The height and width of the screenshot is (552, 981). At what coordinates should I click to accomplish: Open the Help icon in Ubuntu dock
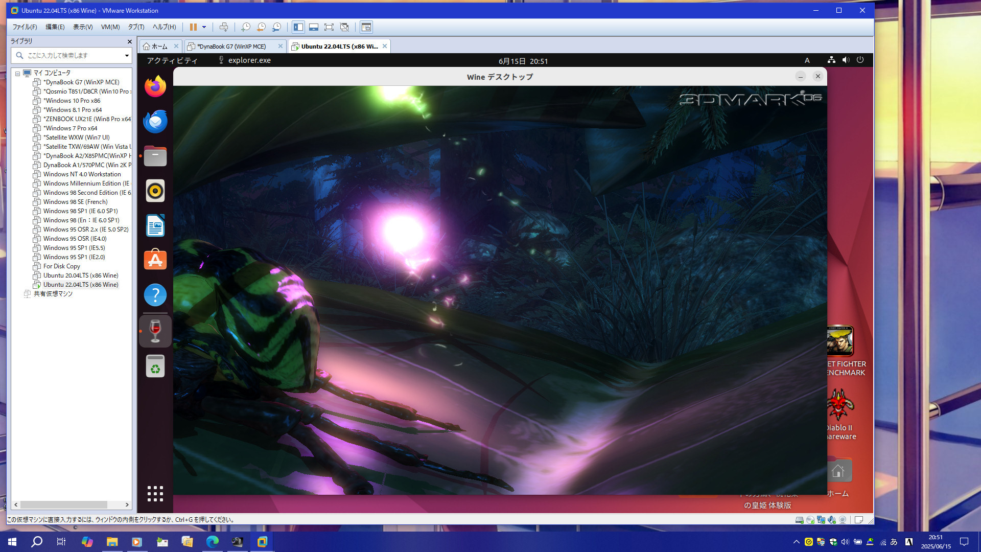tap(155, 295)
